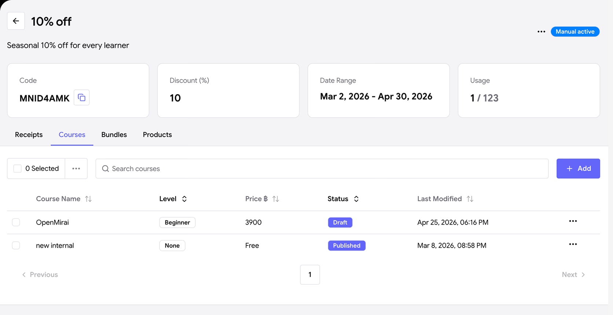This screenshot has height=315, width=613.
Task: Sort by Price arrows icon
Action: pyautogui.click(x=276, y=199)
